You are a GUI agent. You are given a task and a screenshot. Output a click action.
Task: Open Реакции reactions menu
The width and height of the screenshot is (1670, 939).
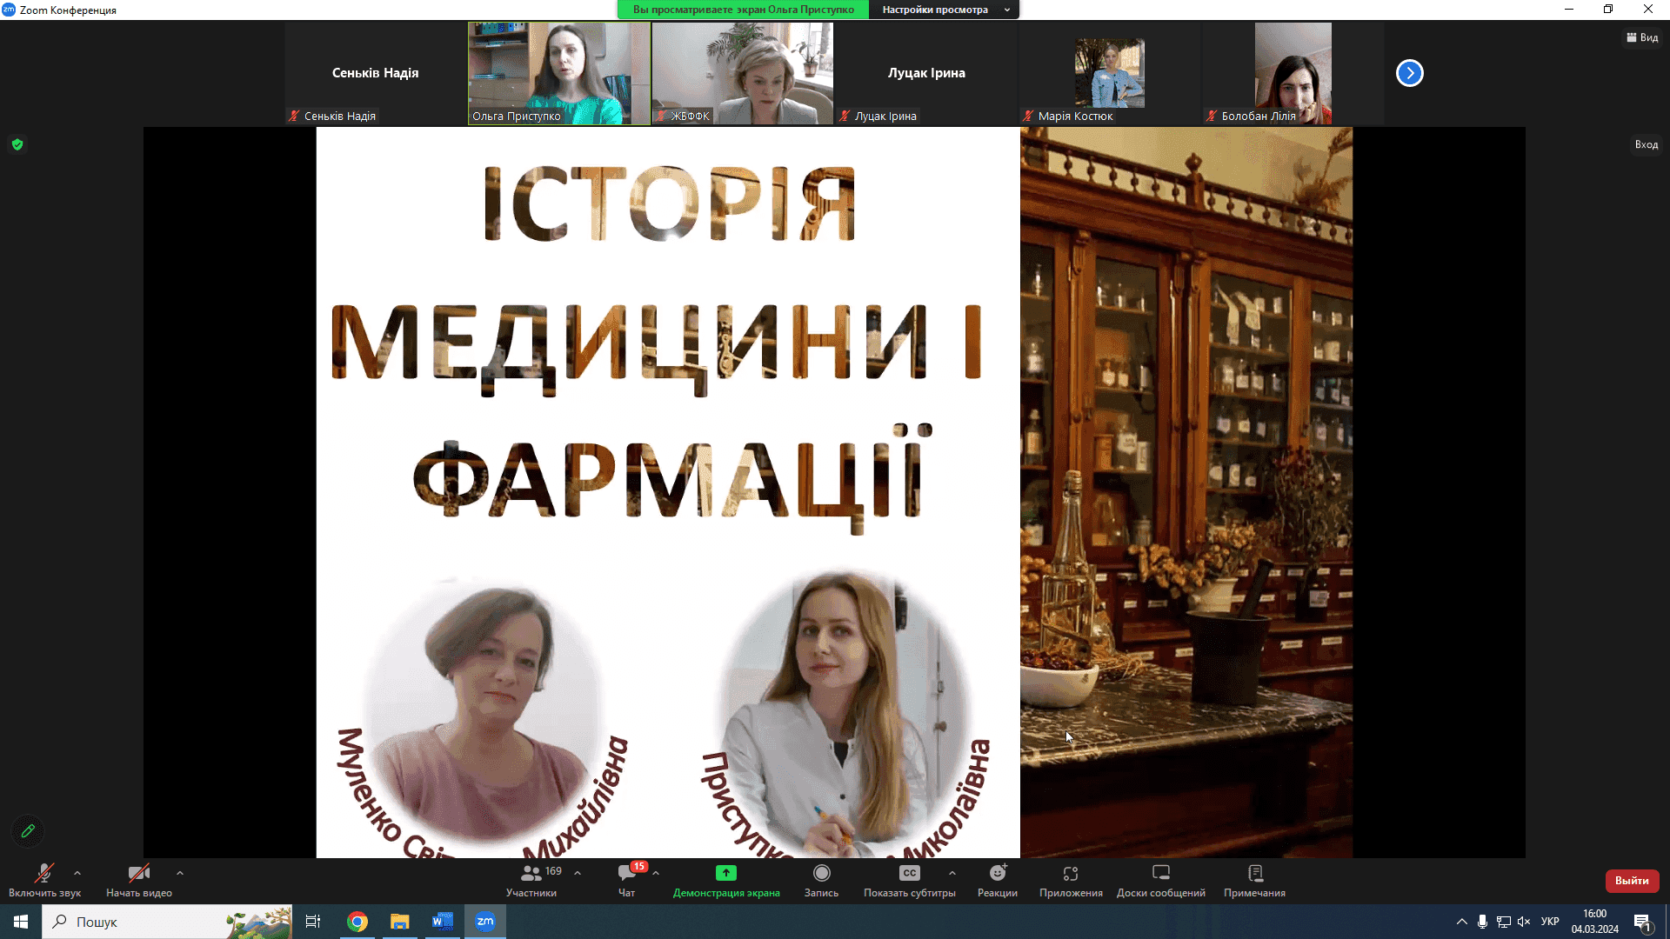[998, 880]
